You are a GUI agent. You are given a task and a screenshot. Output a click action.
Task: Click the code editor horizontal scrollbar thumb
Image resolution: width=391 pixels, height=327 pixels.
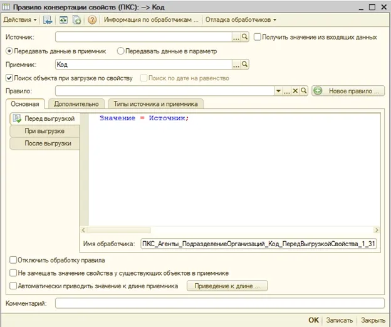click(x=118, y=230)
